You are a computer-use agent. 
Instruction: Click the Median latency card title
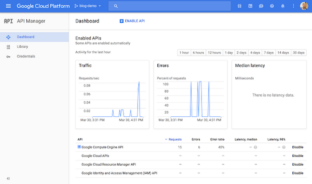click(250, 65)
